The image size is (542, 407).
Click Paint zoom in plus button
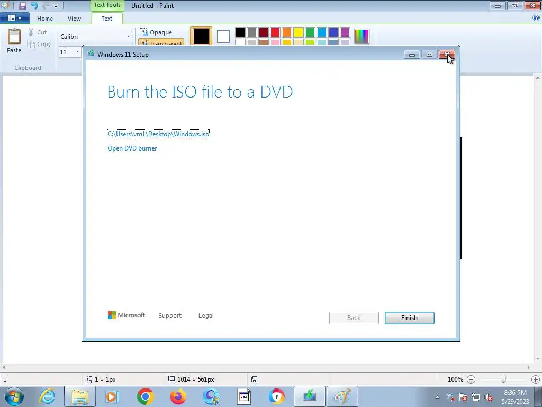click(536, 379)
